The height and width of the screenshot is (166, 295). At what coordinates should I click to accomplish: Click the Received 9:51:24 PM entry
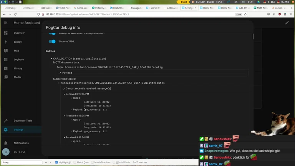click(77, 138)
